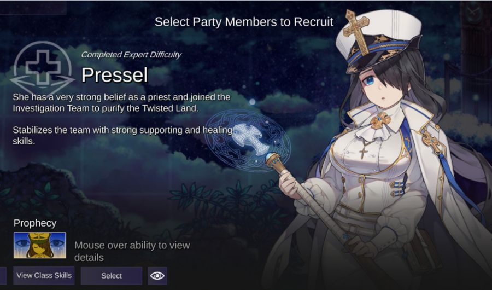This screenshot has height=290, width=492.
Task: Click the Select Party Members to Recruit title
Action: click(244, 22)
